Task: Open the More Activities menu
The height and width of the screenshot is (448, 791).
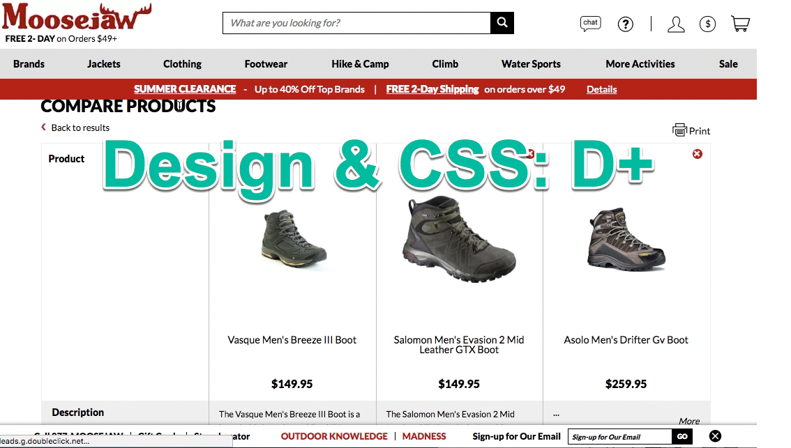Action: 640,64
